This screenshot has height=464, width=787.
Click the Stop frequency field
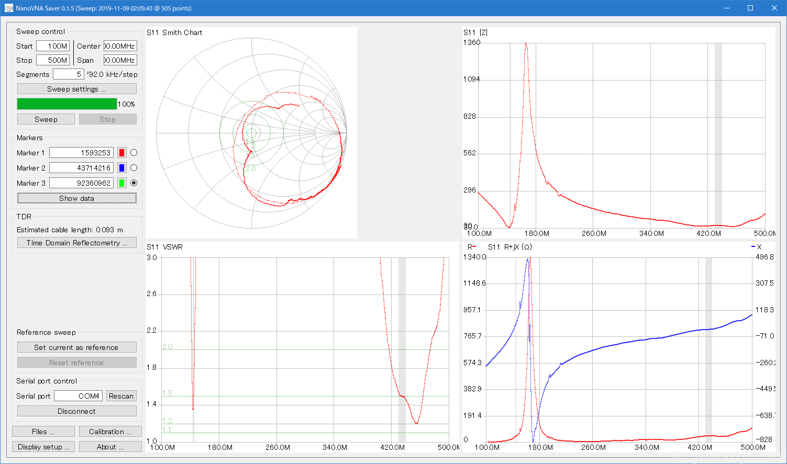(53, 60)
